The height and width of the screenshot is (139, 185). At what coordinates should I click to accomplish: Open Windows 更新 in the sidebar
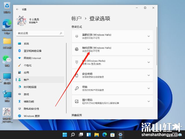click(x=40, y=116)
